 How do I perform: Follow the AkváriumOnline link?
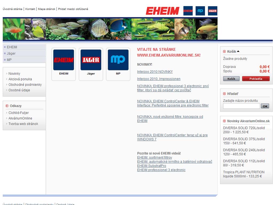coord(20,118)
